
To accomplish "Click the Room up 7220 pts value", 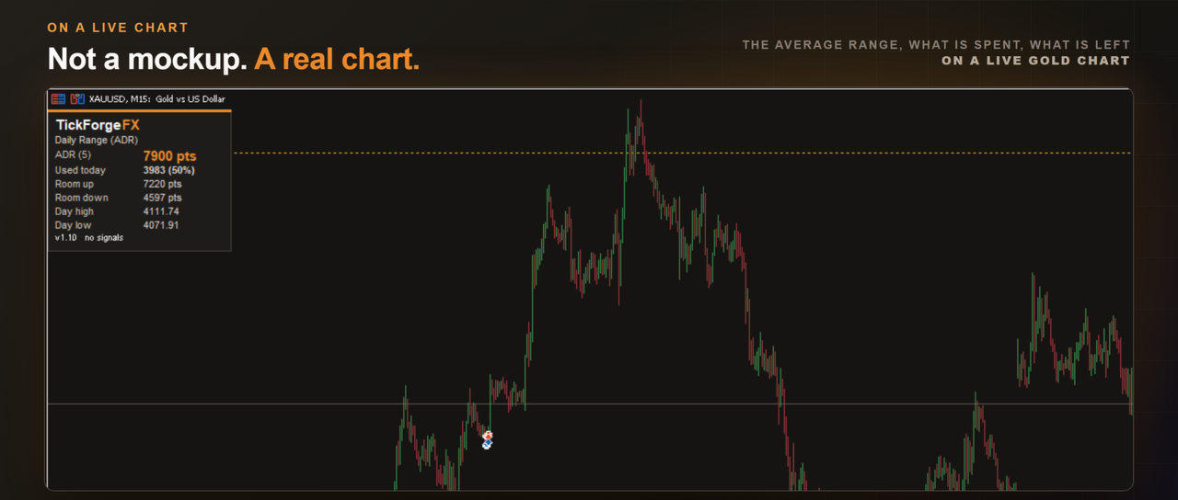I will pyautogui.click(x=162, y=184).
